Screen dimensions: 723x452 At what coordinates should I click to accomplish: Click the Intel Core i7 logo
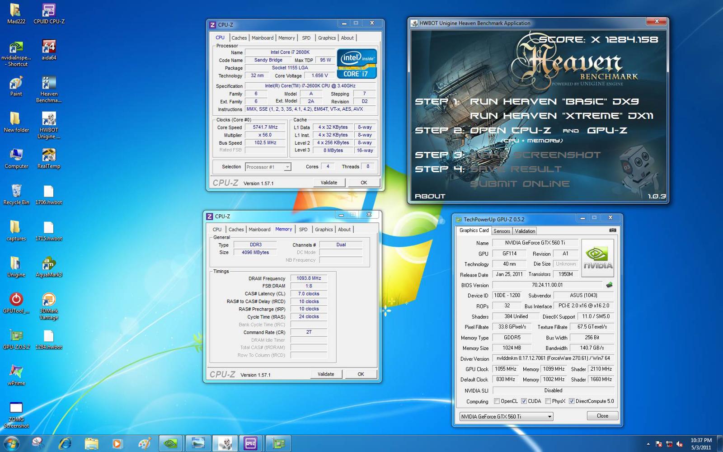[357, 64]
